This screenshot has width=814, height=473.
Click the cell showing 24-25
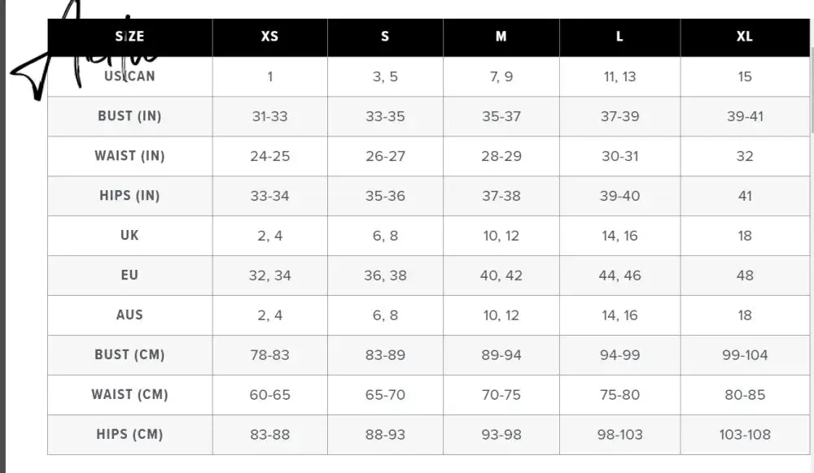click(x=270, y=156)
